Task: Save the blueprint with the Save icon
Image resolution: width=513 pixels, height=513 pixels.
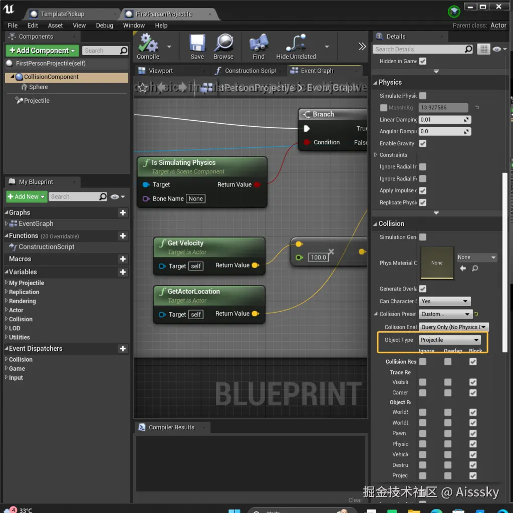Action: [197, 43]
